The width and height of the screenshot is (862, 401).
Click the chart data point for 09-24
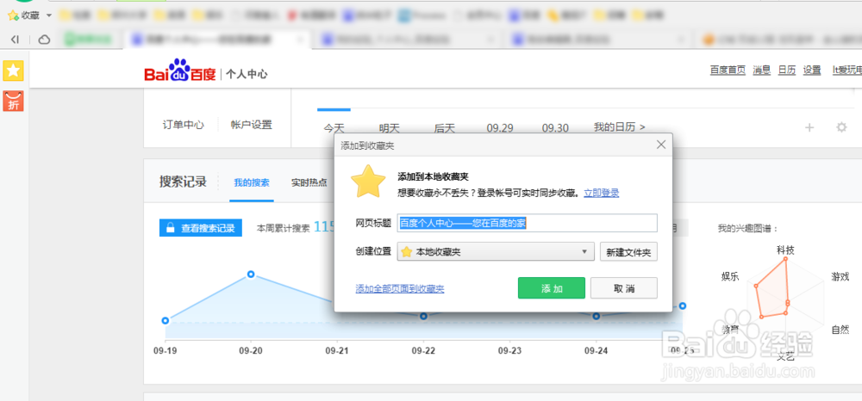(597, 316)
